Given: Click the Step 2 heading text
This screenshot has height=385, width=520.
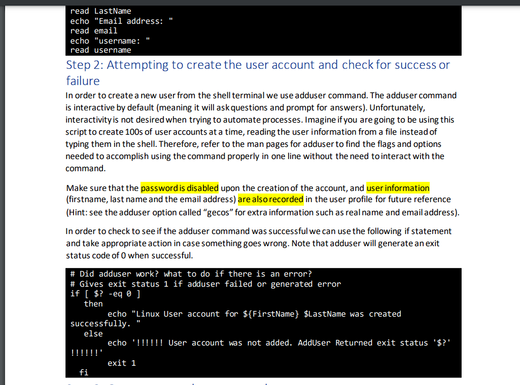Looking at the screenshot, I should click(x=203, y=65).
